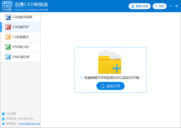Open the www.cadzhuan.com link
181x128 pixels.
click(29, 123)
